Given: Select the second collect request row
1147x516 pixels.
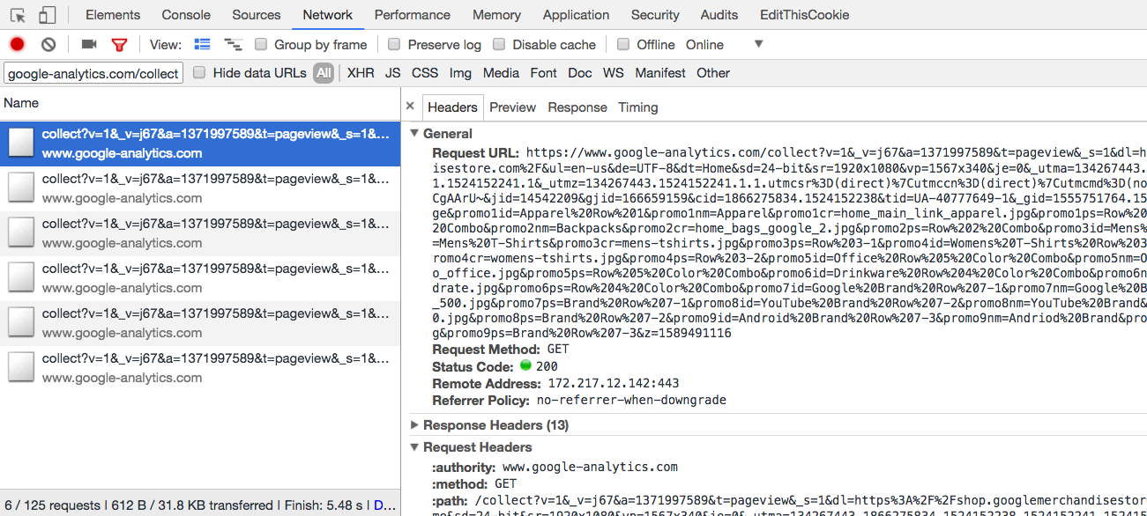Looking at the screenshot, I should click(200, 188).
